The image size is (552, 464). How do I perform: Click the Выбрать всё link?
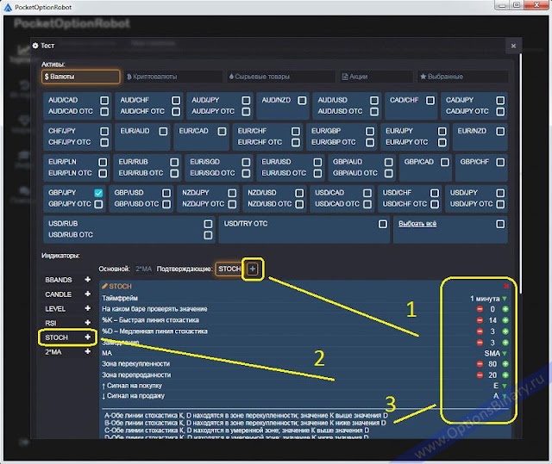(x=417, y=224)
